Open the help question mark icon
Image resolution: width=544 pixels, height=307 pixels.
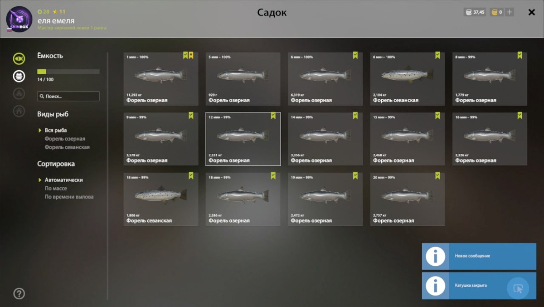[19, 294]
